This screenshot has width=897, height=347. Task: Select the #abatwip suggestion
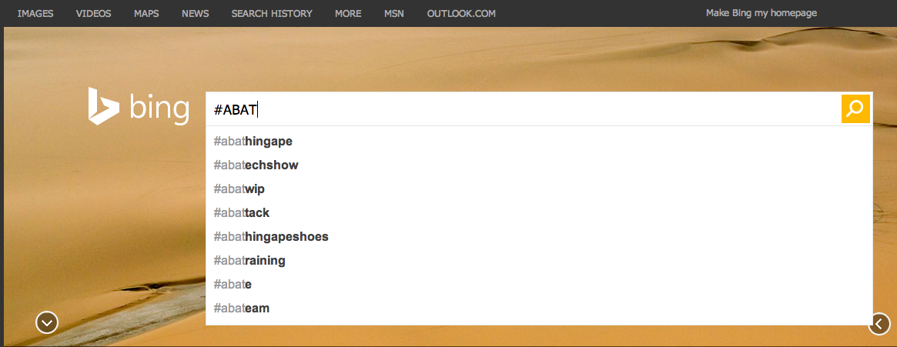click(x=539, y=189)
